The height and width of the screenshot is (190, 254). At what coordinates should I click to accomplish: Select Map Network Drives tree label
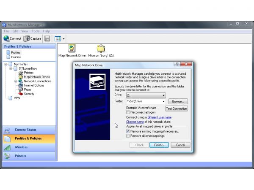[37, 77]
